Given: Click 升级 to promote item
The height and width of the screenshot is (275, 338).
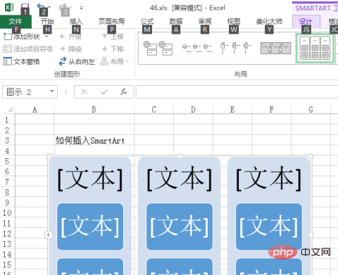Looking at the screenshot, I should click(70, 37).
